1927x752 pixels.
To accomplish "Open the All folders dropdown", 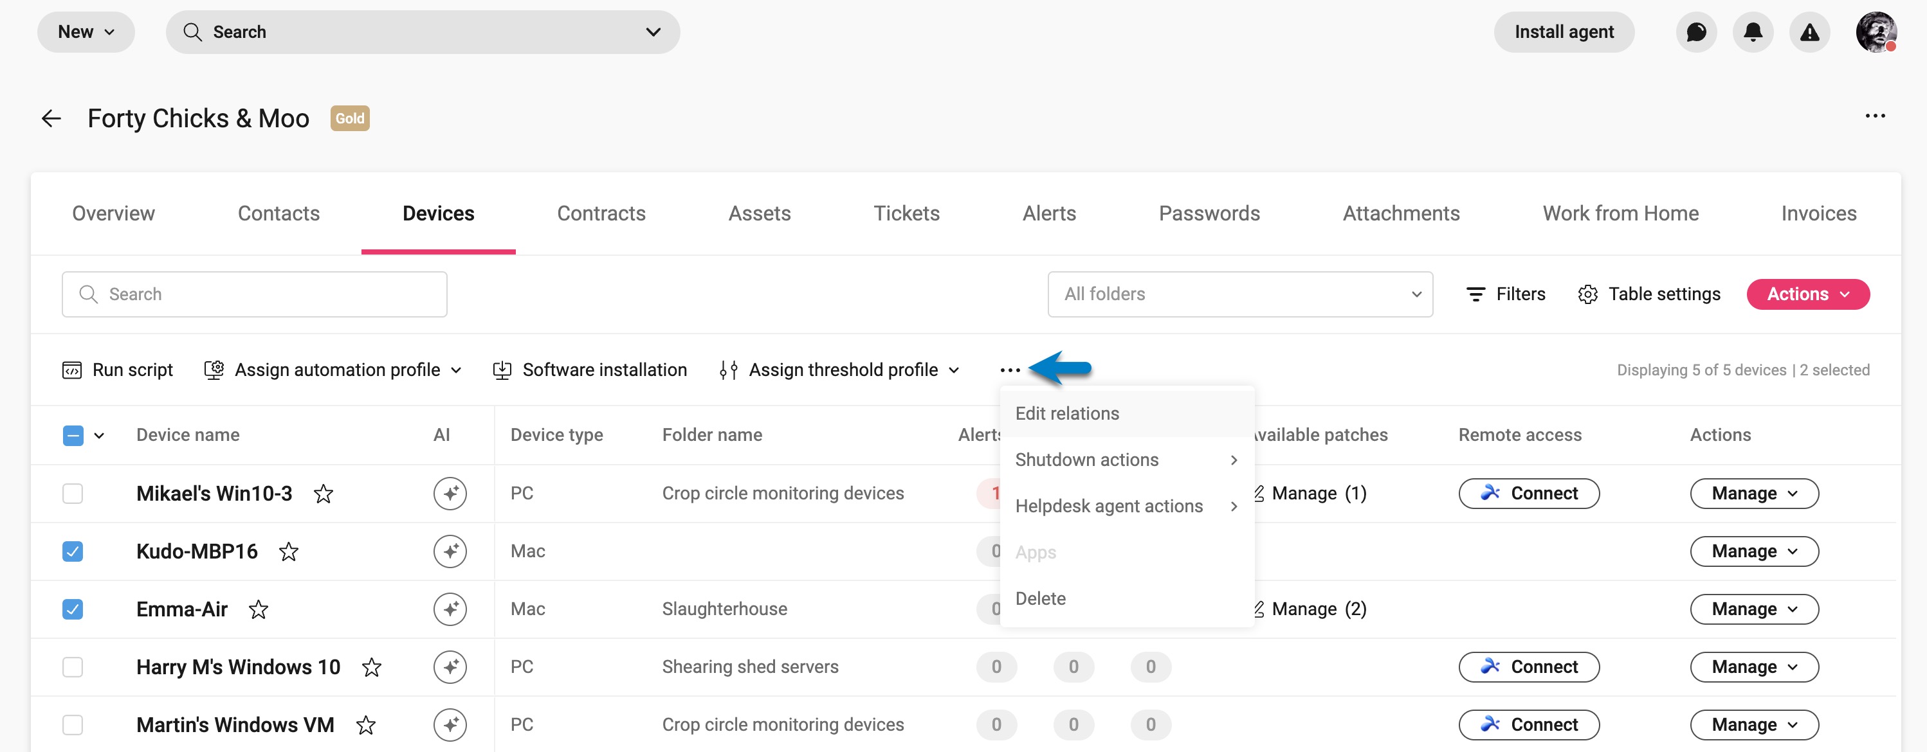I will click(1239, 294).
